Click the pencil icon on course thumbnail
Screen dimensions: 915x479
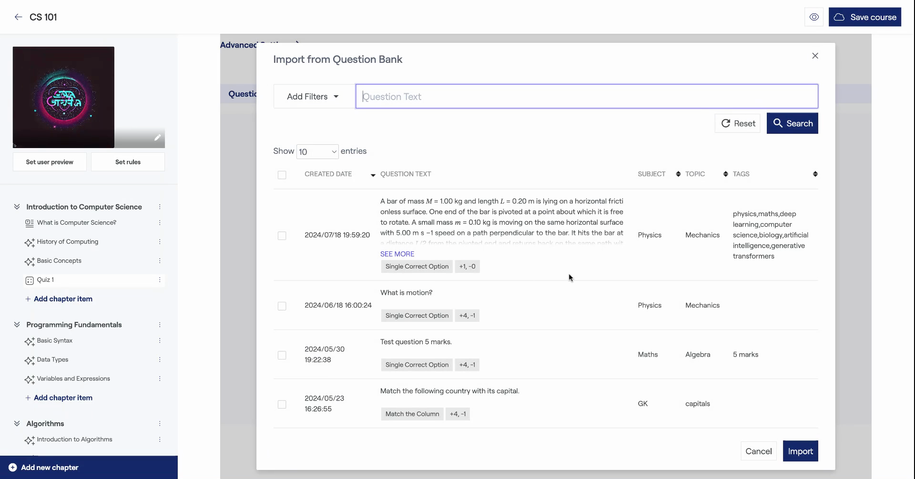coord(157,138)
